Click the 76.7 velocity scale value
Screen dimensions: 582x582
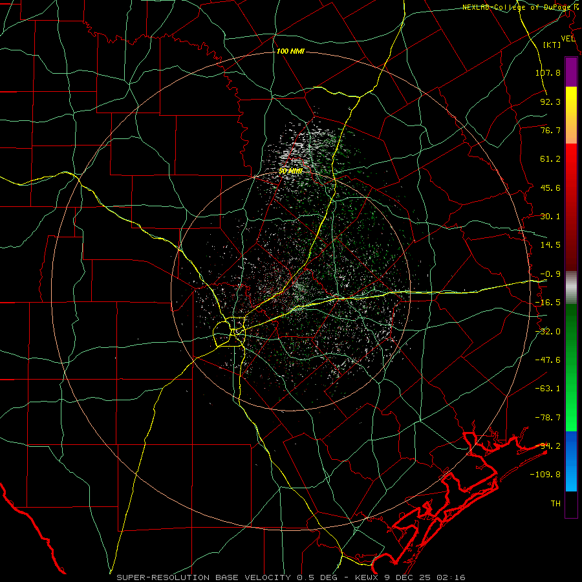(550, 130)
